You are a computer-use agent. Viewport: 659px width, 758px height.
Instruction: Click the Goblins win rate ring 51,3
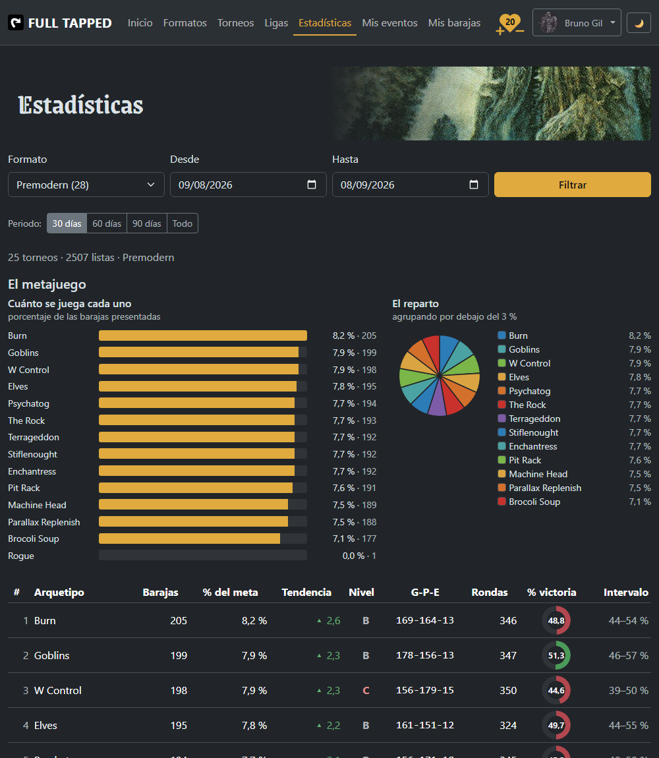click(x=556, y=656)
